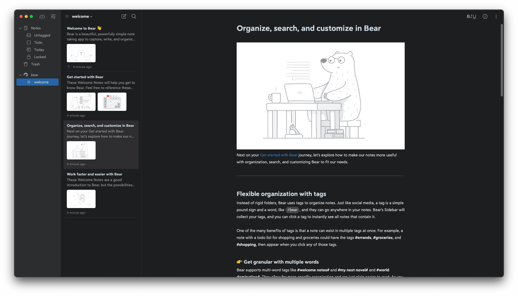Click the waving bear thumbnail
The height and width of the screenshot is (296, 518).
tap(81, 53)
